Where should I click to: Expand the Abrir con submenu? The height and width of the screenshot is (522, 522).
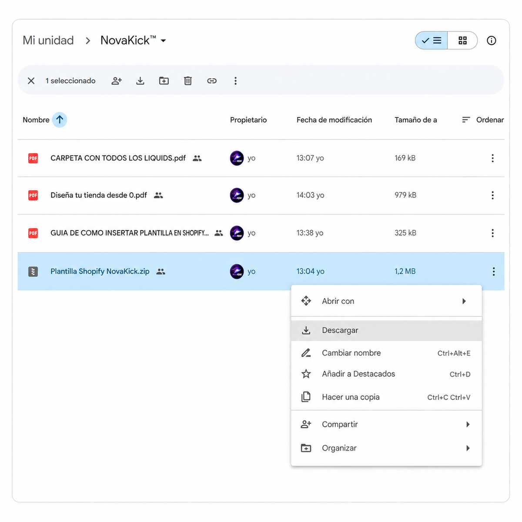[386, 301]
